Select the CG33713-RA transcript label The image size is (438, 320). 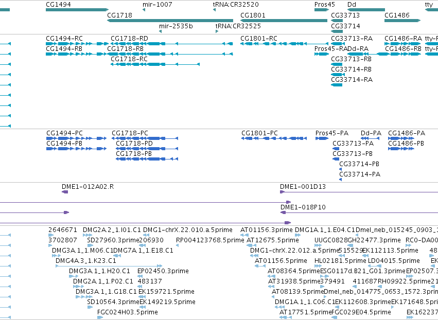point(352,38)
